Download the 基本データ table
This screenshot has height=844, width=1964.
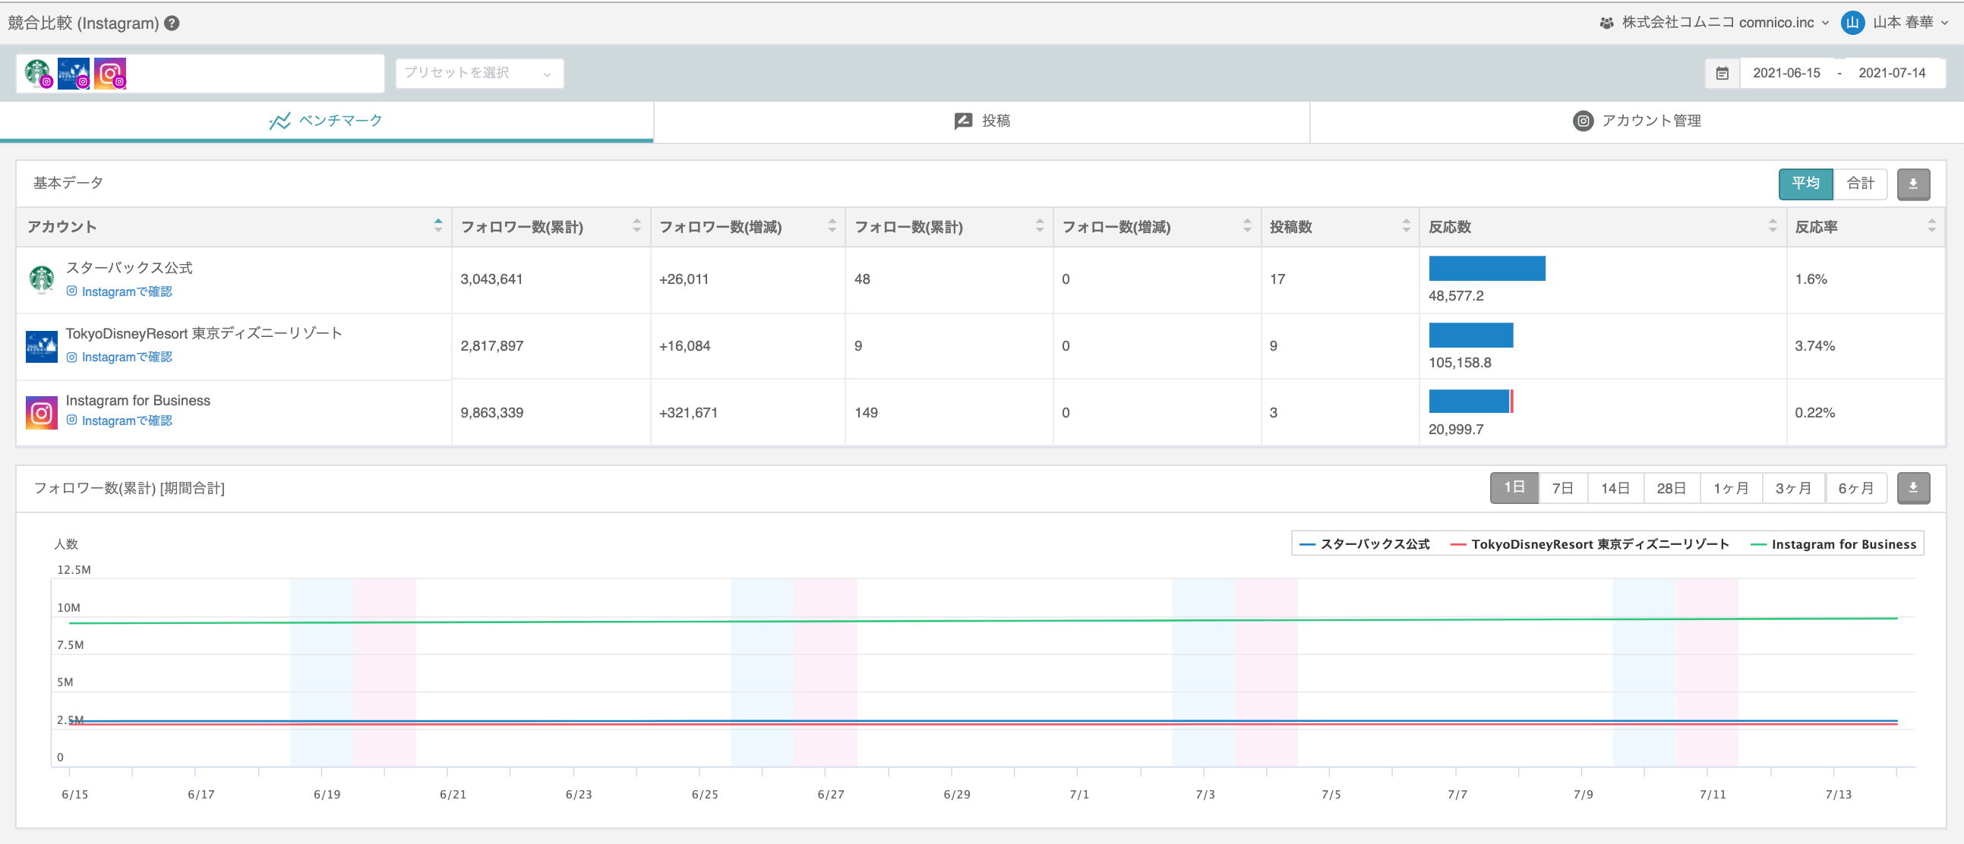(x=1913, y=184)
